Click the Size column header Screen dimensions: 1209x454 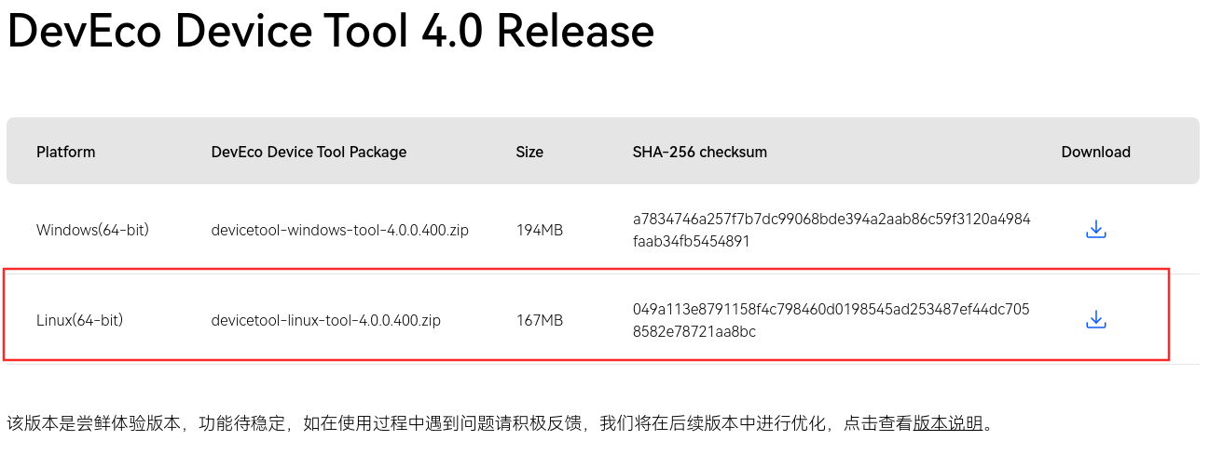(x=529, y=152)
